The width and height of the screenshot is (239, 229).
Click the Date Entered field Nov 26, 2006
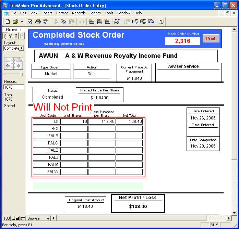point(203,118)
